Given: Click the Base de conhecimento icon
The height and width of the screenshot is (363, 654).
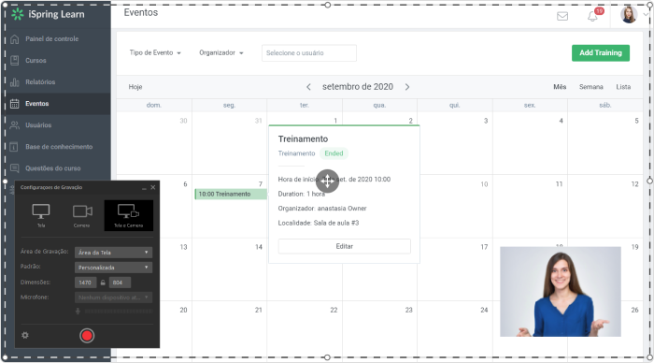Looking at the screenshot, I should click(14, 147).
